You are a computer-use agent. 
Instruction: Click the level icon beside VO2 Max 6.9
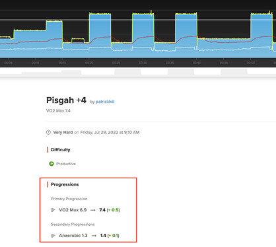(53, 210)
